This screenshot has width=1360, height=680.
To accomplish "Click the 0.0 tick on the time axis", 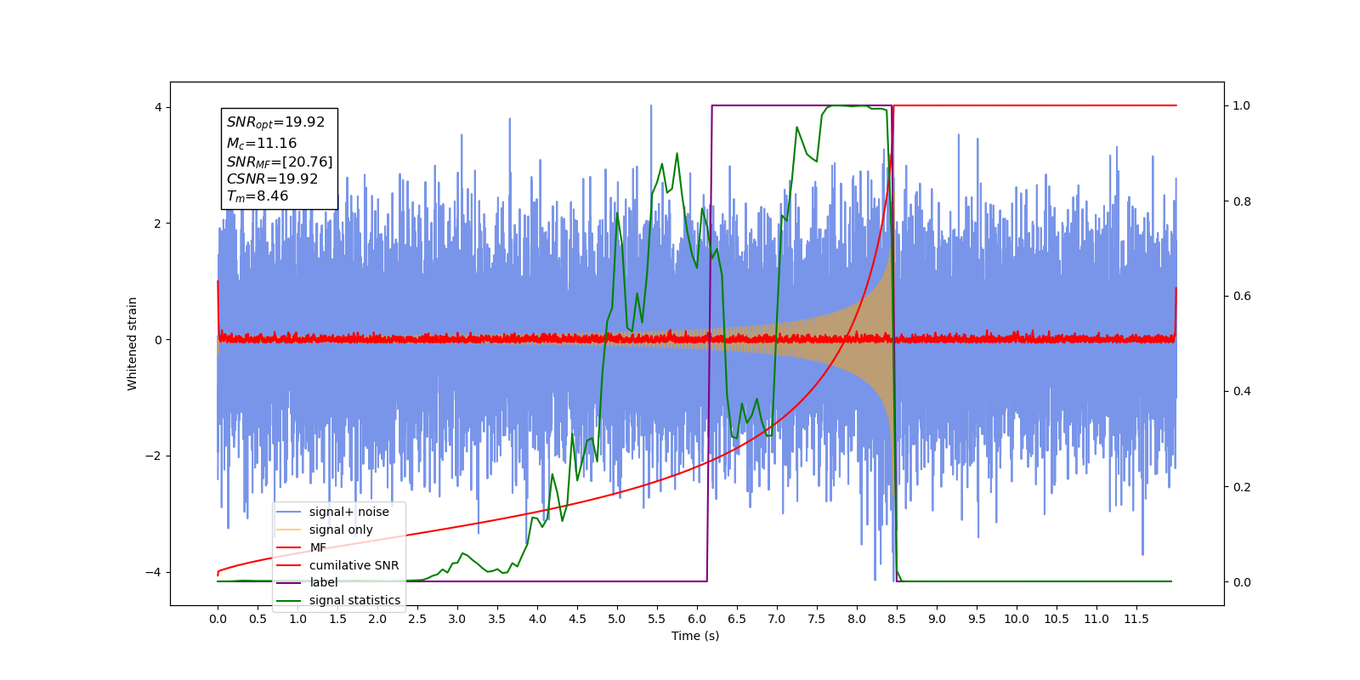I will coord(218,619).
